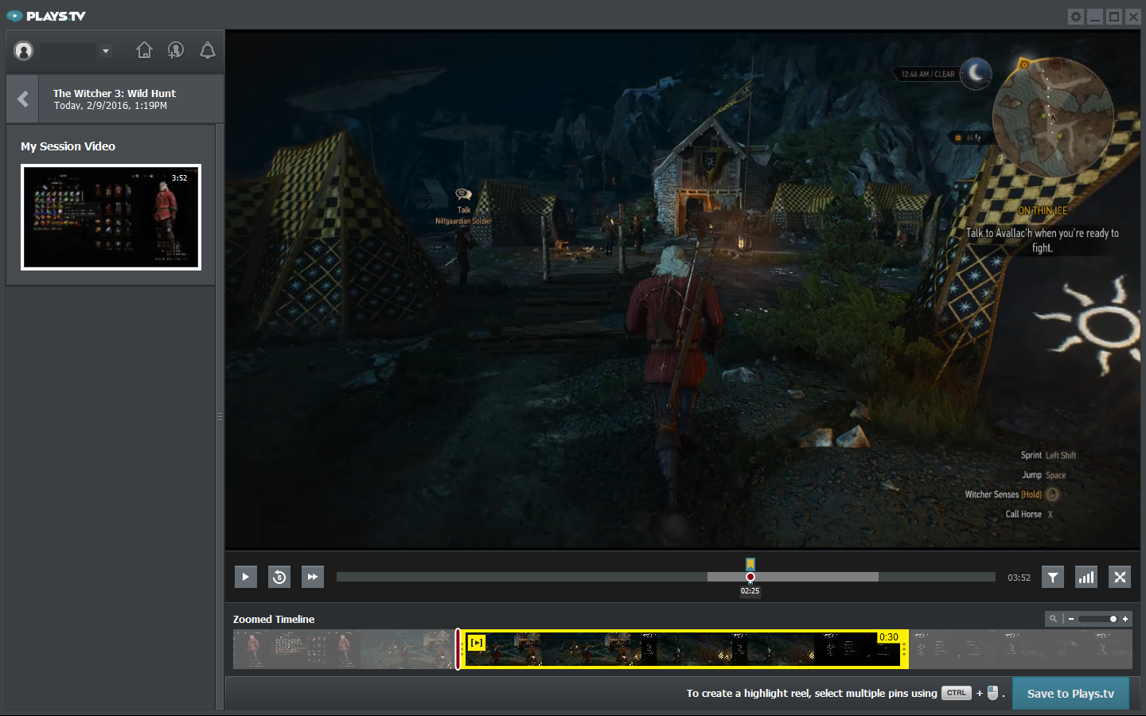Click the video preview area
Screen dimensions: 1146x716
(x=682, y=290)
